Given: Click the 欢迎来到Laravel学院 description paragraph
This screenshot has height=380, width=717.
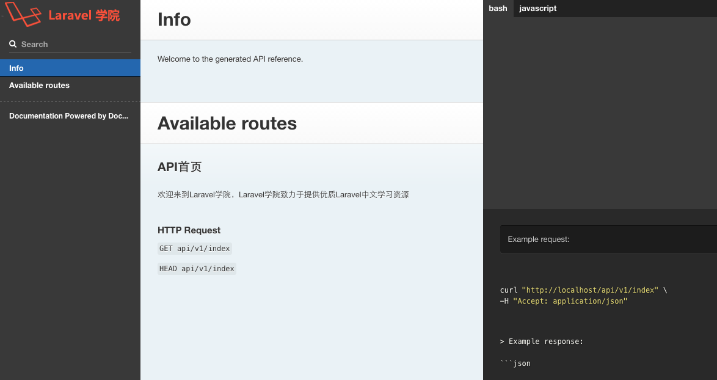Looking at the screenshot, I should (283, 195).
